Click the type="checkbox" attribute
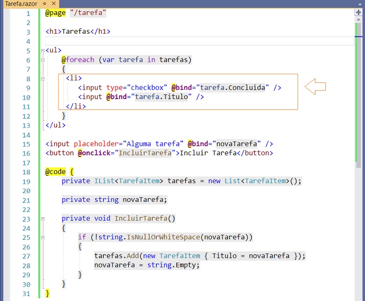Viewport: 365px width, 301px height. 137,87
